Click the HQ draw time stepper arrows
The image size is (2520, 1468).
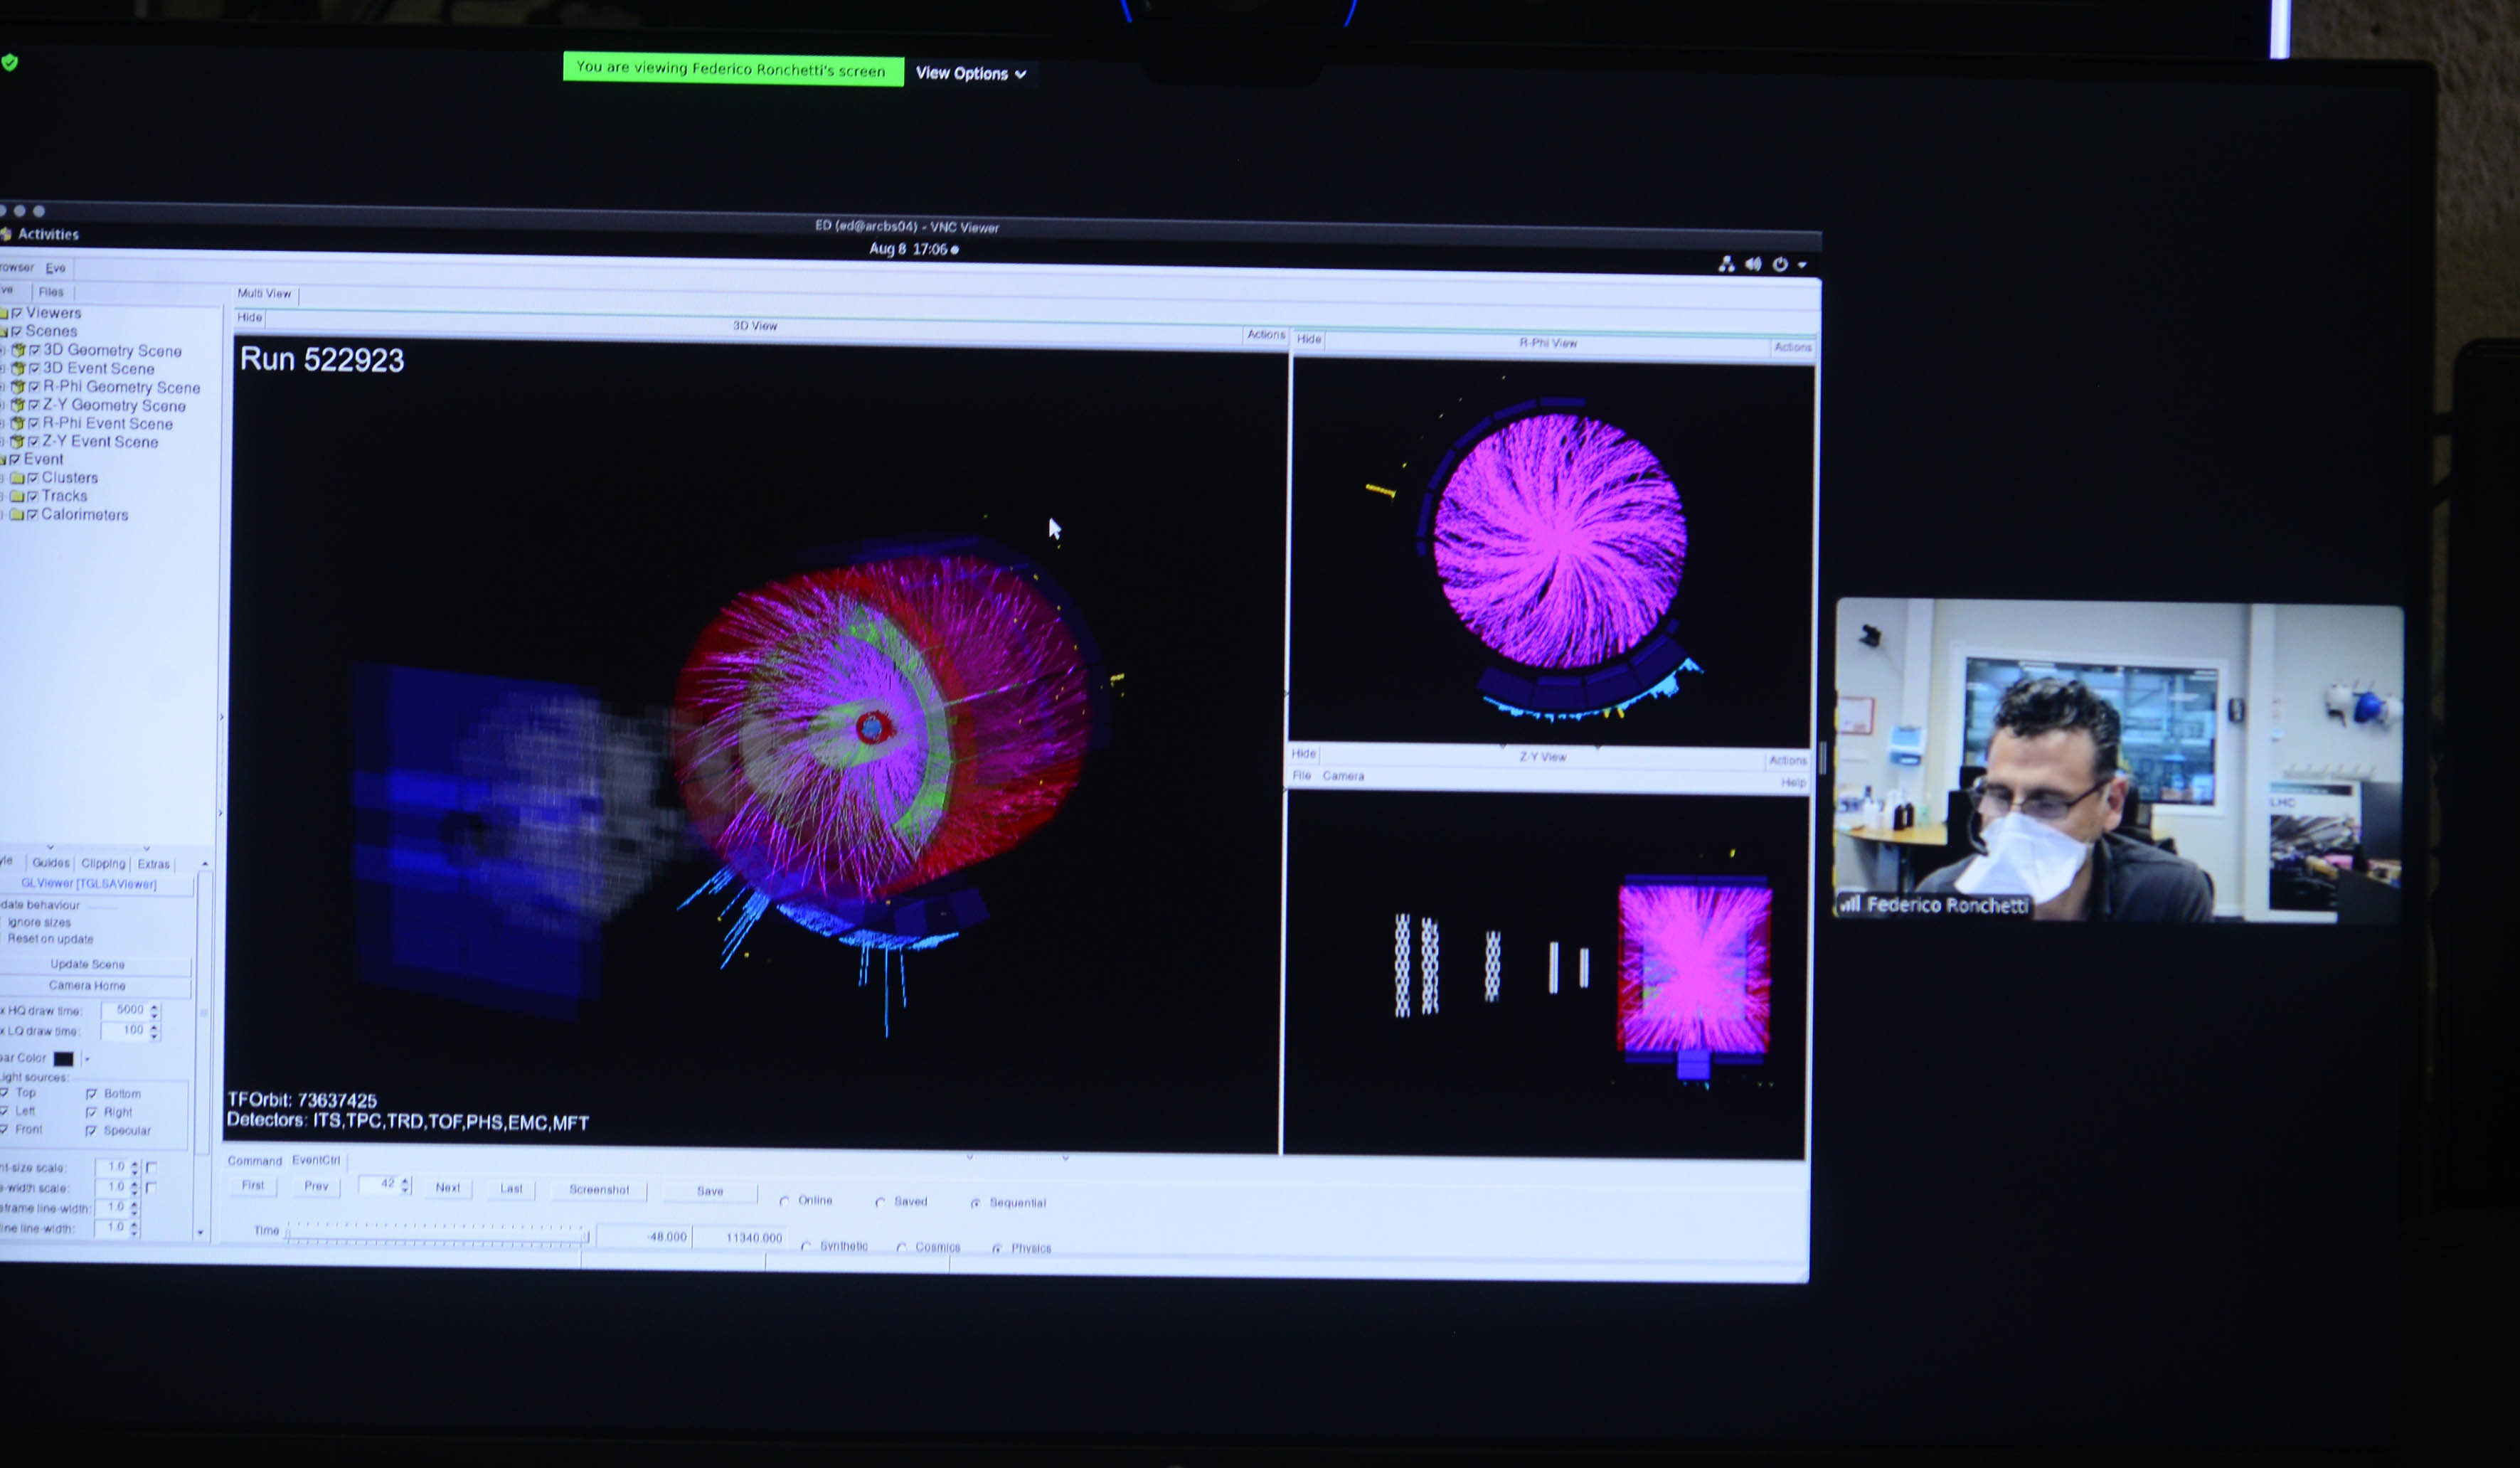click(x=154, y=1011)
